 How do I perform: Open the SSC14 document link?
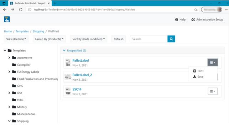click(77, 89)
